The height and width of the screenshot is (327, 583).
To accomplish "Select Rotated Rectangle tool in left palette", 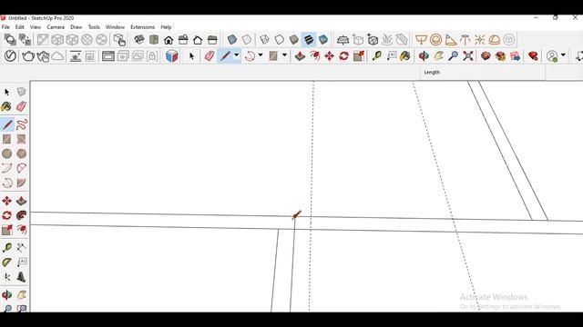I will pyautogui.click(x=22, y=139).
